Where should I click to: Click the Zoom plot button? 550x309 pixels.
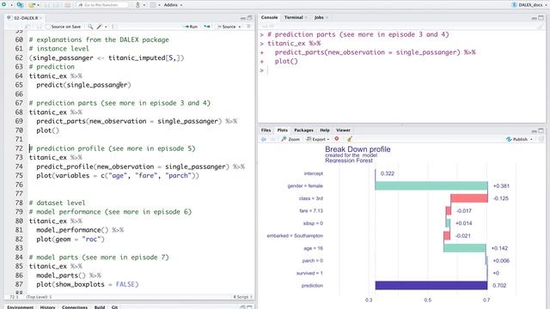point(290,139)
